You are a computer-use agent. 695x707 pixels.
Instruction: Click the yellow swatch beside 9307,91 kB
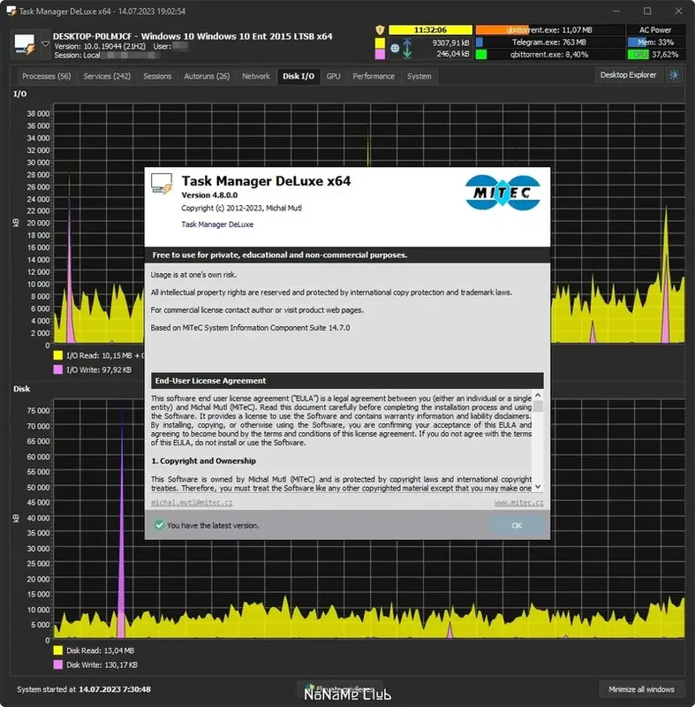click(x=380, y=42)
